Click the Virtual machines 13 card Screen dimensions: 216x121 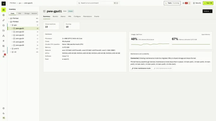51,26
